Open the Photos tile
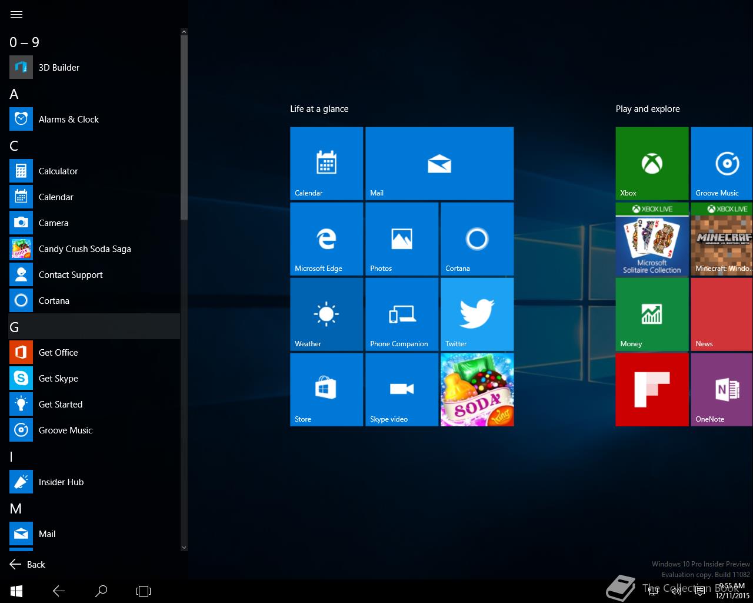753x603 pixels. 402,239
